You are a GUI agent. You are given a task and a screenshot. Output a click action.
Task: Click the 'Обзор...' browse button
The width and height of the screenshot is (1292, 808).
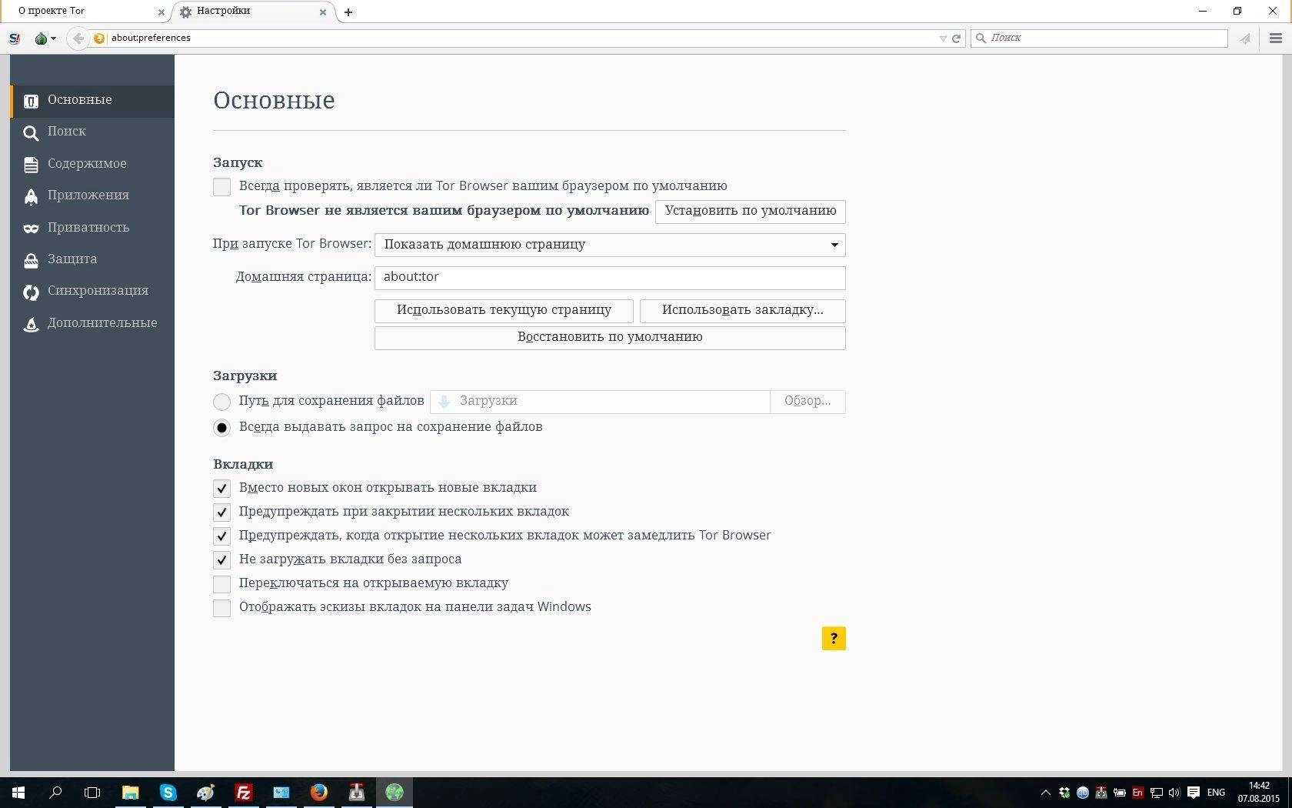point(807,402)
